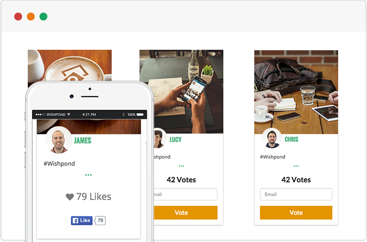Click the CHRIS name link
This screenshot has width=367, height=242.
(292, 139)
